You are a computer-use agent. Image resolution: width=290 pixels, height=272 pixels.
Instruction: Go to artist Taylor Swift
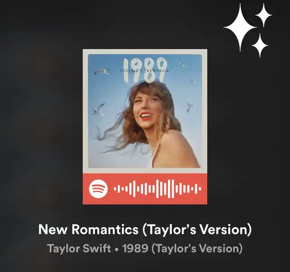79,248
